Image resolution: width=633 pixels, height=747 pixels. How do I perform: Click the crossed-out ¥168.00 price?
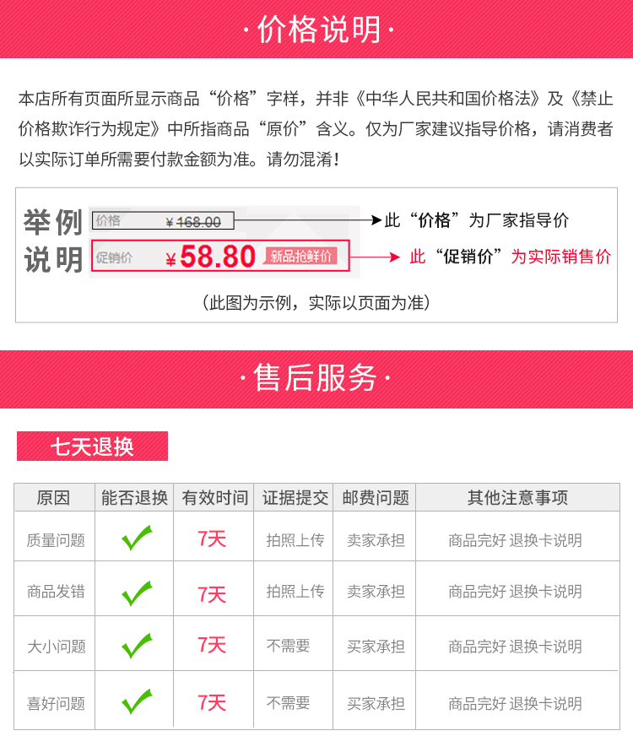point(193,222)
